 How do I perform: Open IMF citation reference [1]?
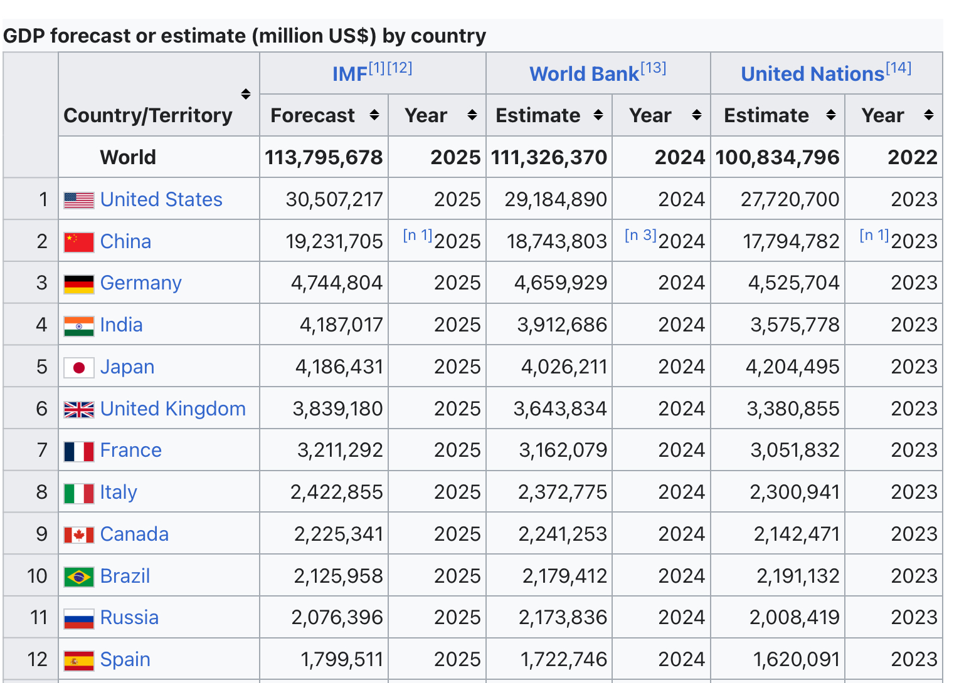pyautogui.click(x=377, y=68)
